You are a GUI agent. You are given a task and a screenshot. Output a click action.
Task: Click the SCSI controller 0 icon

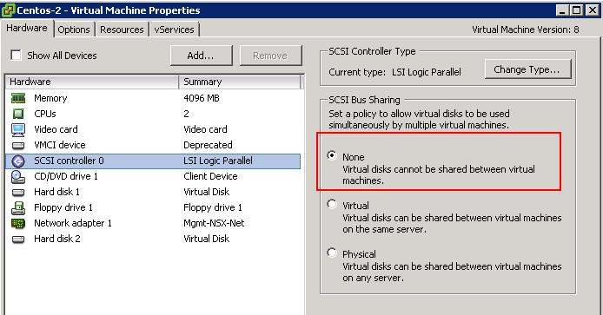[18, 161]
